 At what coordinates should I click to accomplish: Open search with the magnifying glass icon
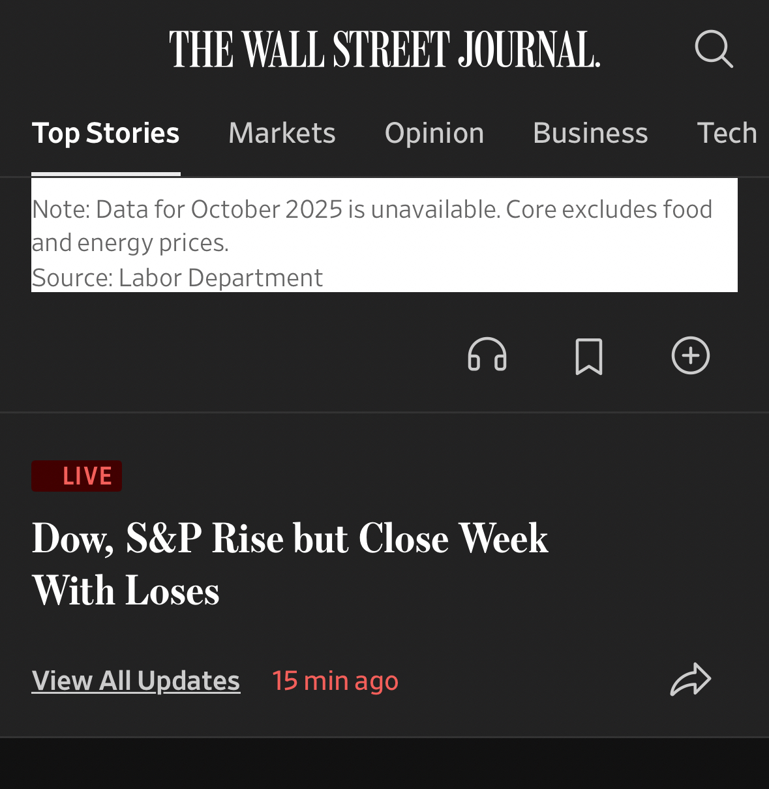coord(714,49)
